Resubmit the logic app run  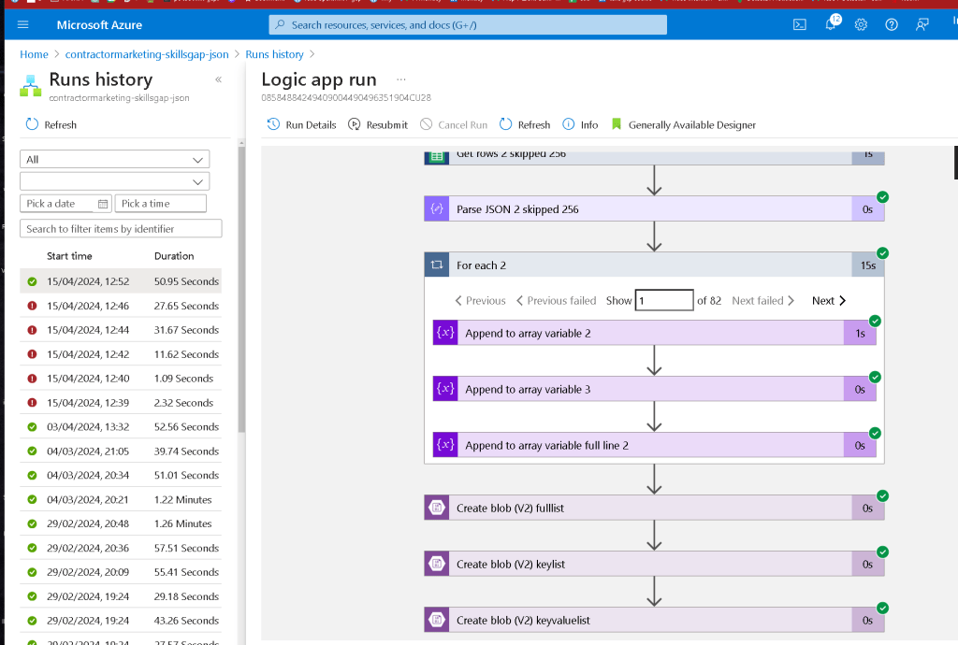(x=378, y=124)
